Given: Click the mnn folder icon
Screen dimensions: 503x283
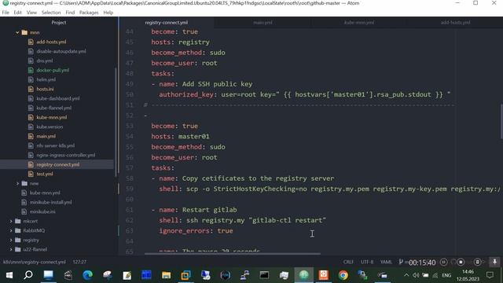Looking at the screenshot, I should coord(24,32).
